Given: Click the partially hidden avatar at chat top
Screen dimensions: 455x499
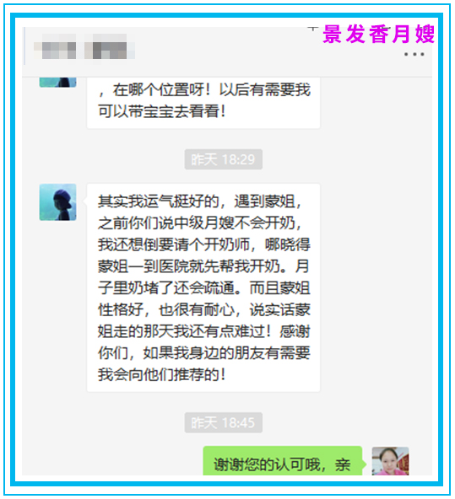Looking at the screenshot, I should (x=57, y=82).
